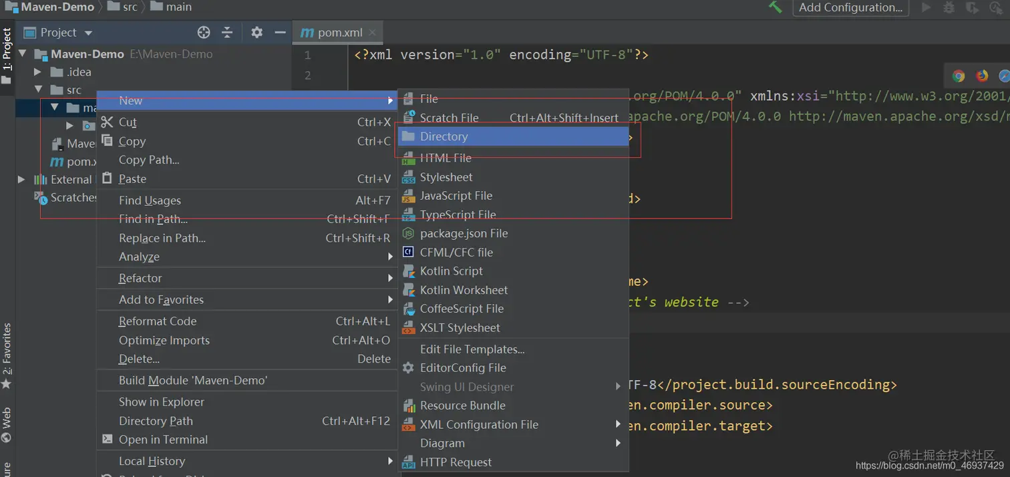The height and width of the screenshot is (477, 1010).
Task: Open XML Configuration File submenu
Action: coord(513,424)
